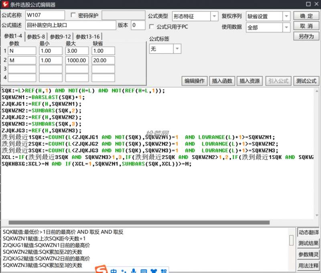Screen dimensions: 321x273
Task: Click 插入资源 button
Action: [x=250, y=81]
